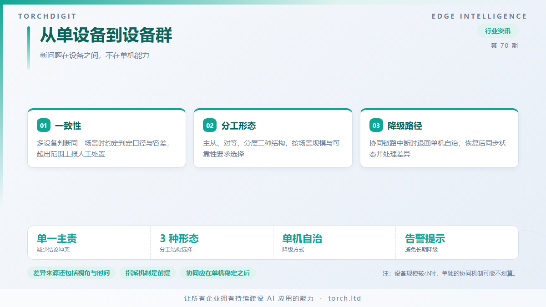Click the 02 number badge

tap(210, 126)
